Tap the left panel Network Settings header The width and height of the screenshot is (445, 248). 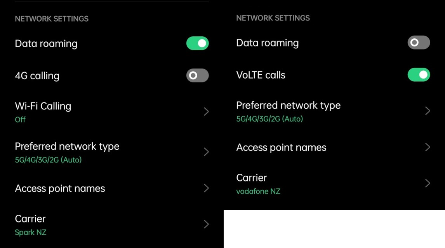52,19
